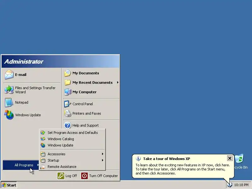This screenshot has width=252, height=189.
Task: Click the My Documents folder icon
Action: coord(67,73)
